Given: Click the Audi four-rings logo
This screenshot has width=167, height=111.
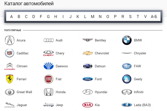Looking at the screenshot, I should tap(49, 40).
